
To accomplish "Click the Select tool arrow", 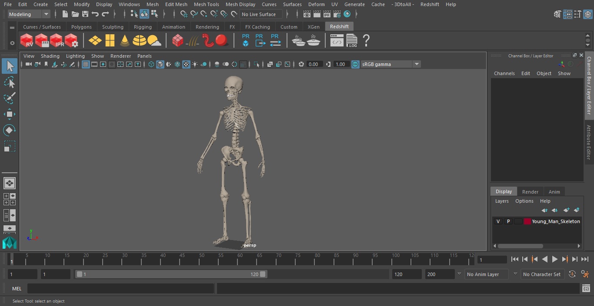I will [x=9, y=66].
